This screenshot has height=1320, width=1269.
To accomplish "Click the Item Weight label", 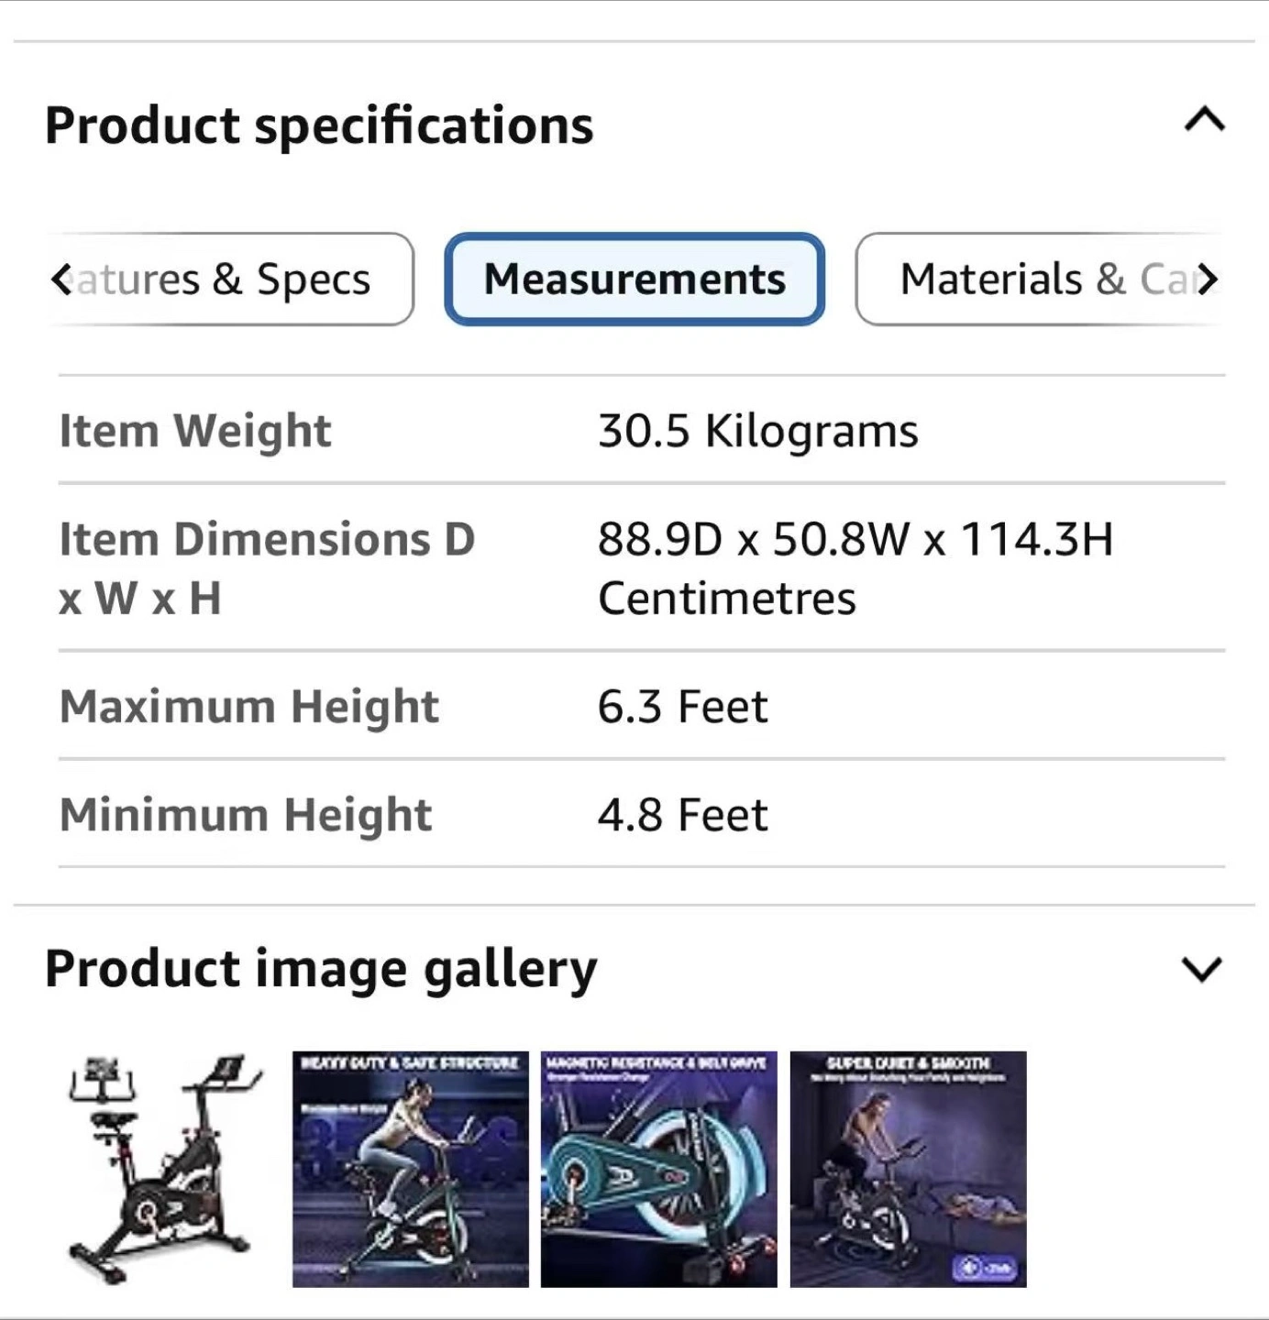I will [x=195, y=431].
